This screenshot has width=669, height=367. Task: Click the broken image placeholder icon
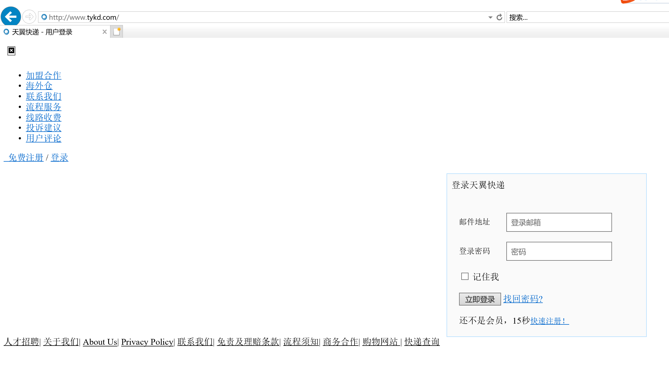pos(11,51)
